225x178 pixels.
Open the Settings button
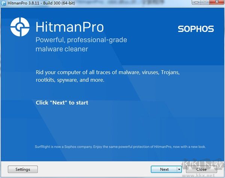coord(23,169)
